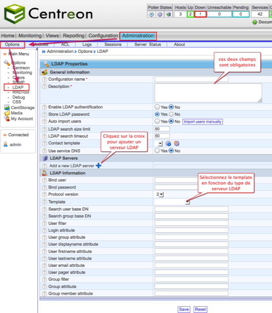Click the gear icon beside Contact template

pyautogui.click(x=176, y=144)
